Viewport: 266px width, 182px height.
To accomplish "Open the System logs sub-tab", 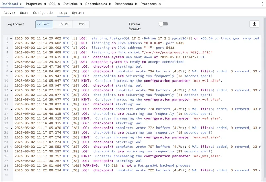I will 78,13.
